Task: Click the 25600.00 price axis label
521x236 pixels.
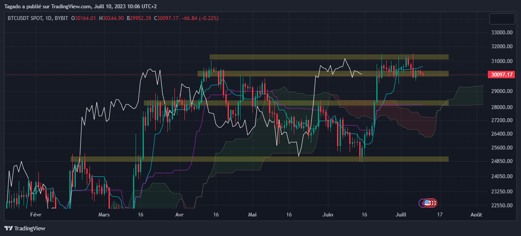Action: [x=502, y=147]
